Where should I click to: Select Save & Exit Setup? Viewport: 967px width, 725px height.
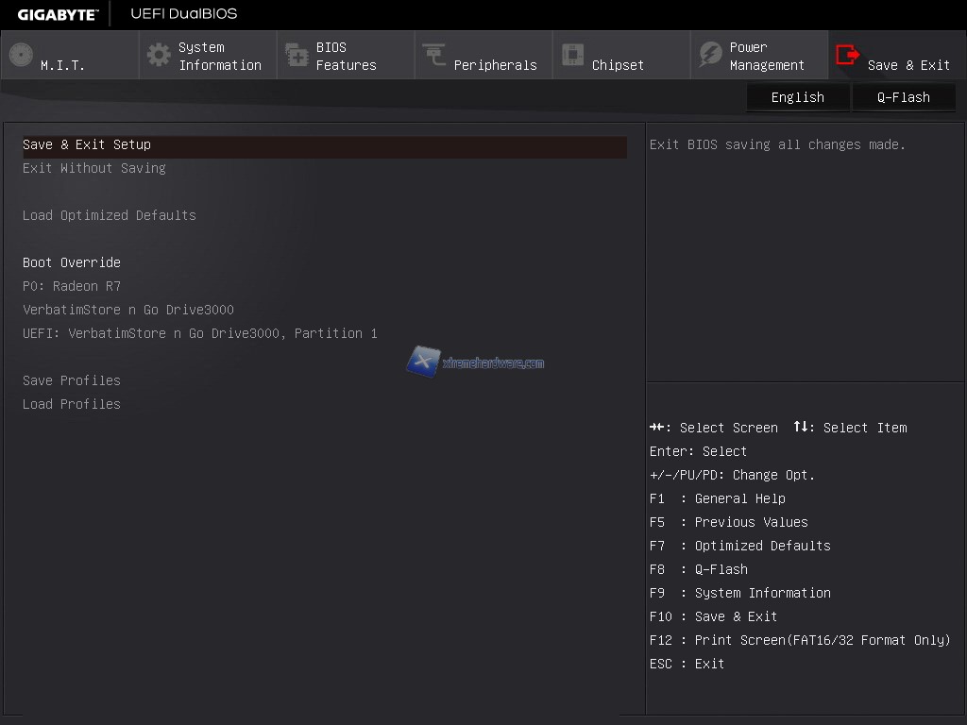click(x=87, y=144)
